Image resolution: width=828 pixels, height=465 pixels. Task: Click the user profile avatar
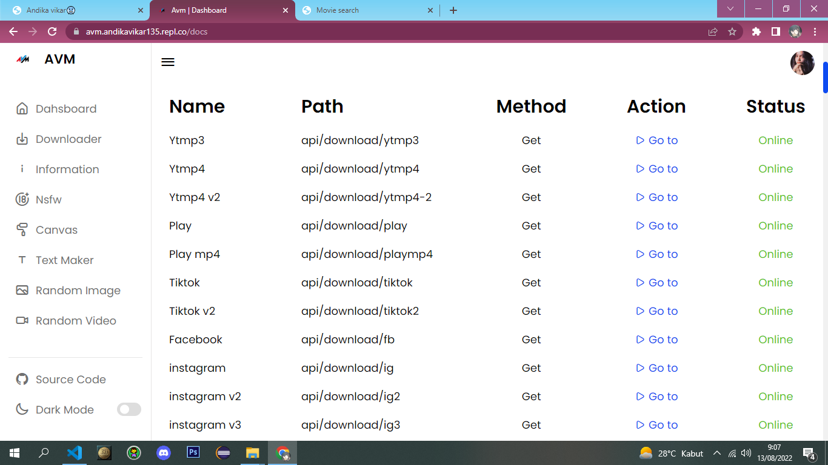(802, 63)
